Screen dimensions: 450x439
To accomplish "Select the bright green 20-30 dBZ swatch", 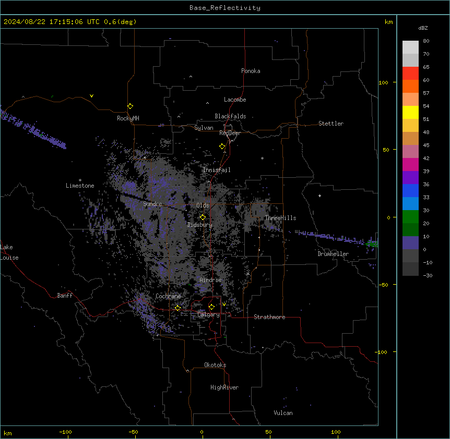I will (410, 217).
